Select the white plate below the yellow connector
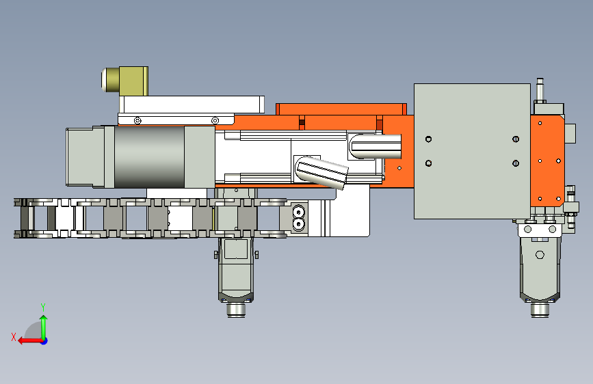Image resolution: width=593 pixels, height=384 pixels. [x=192, y=105]
